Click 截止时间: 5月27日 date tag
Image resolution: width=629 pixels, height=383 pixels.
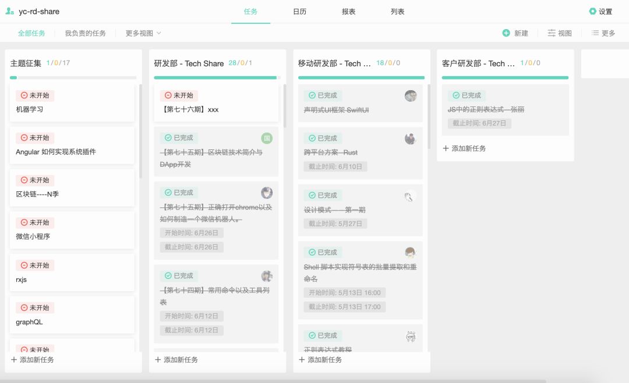coord(335,224)
